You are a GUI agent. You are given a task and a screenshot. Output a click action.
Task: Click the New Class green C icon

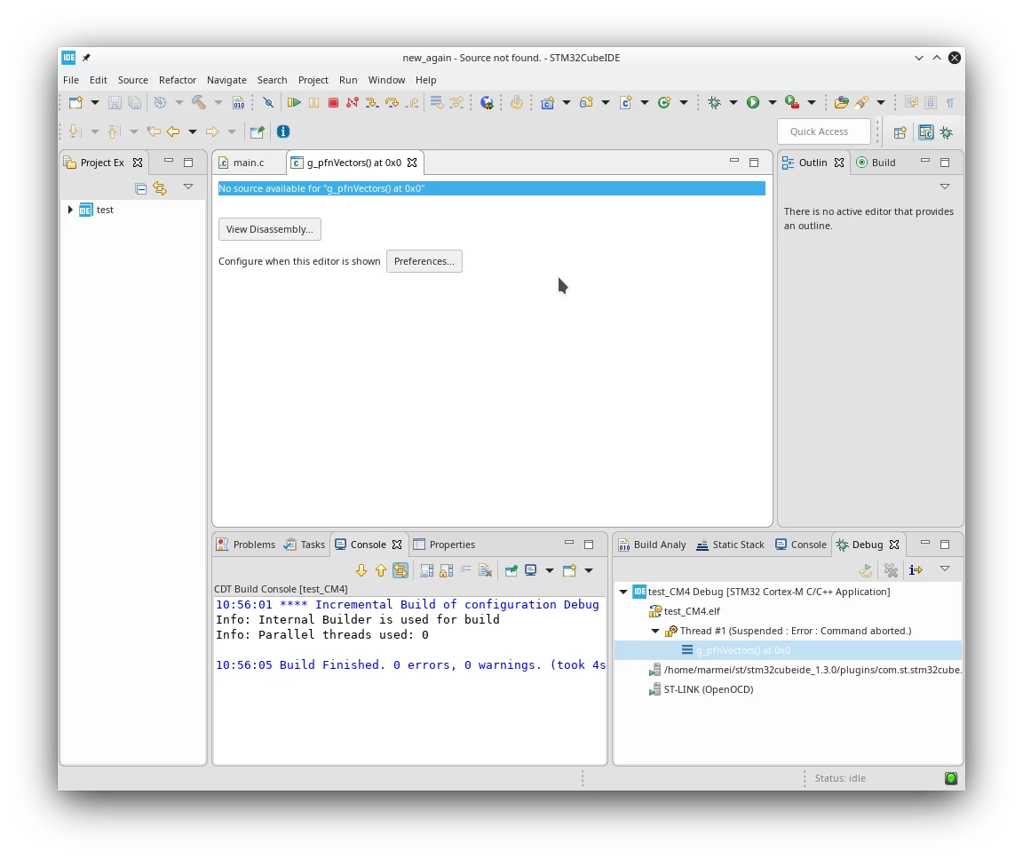pos(664,102)
